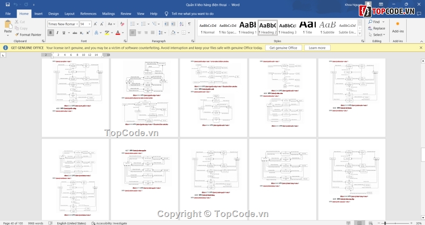This screenshot has width=425, height=225.
Task: Switch to the Mailings tab
Action: [108, 13]
